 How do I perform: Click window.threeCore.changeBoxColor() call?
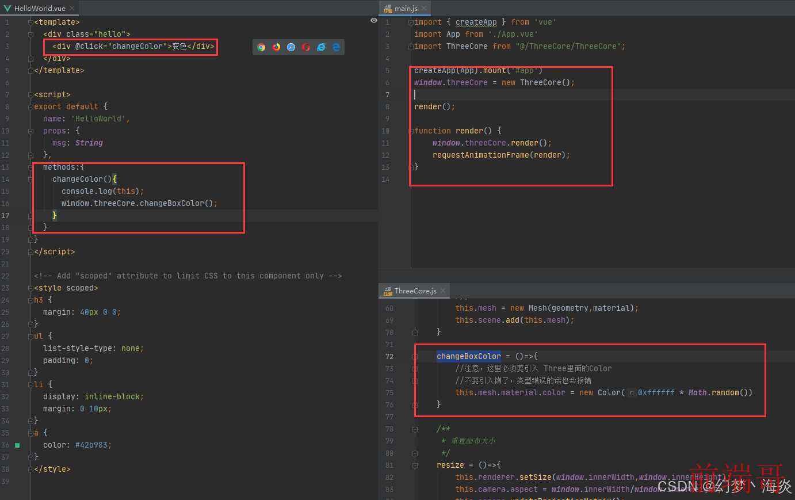point(139,203)
